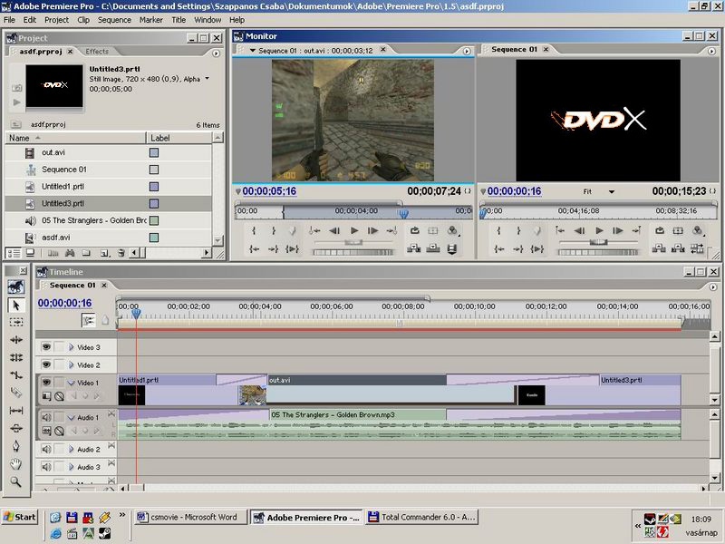The height and width of the screenshot is (544, 725).
Task: Select the Track Select tool
Action: [x=16, y=322]
